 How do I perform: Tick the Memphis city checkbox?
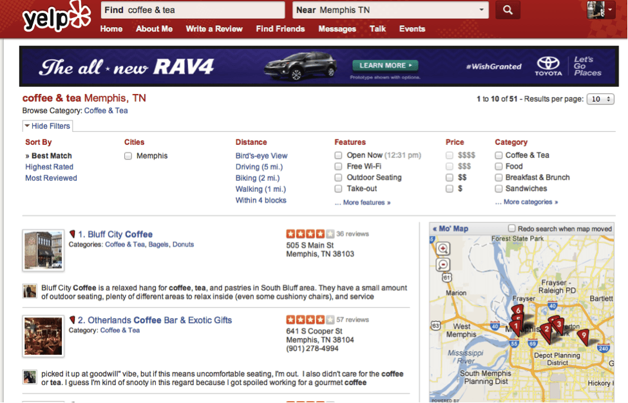tap(128, 156)
